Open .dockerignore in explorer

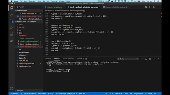(x=24, y=52)
